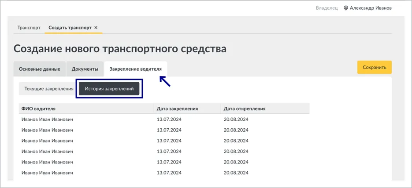Click the Создание нового транспортного средства heading
The width and height of the screenshot is (412, 188).
pyautogui.click(x=120, y=49)
